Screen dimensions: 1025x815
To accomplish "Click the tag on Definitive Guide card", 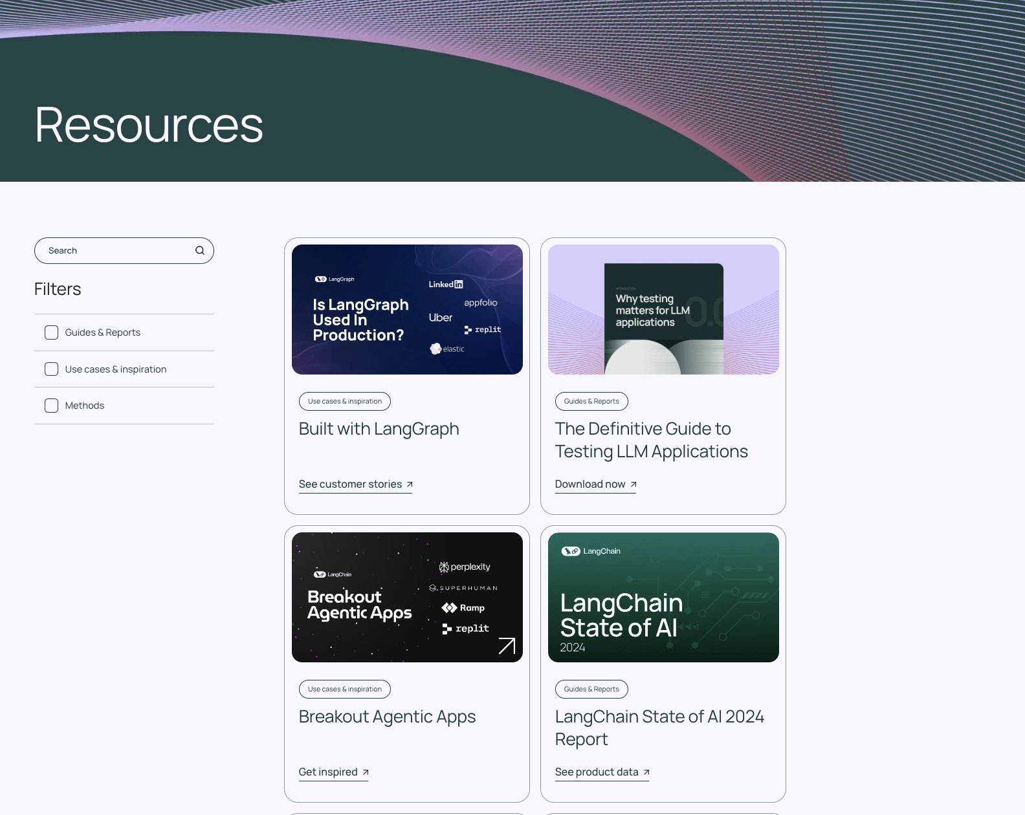I will pyautogui.click(x=591, y=401).
